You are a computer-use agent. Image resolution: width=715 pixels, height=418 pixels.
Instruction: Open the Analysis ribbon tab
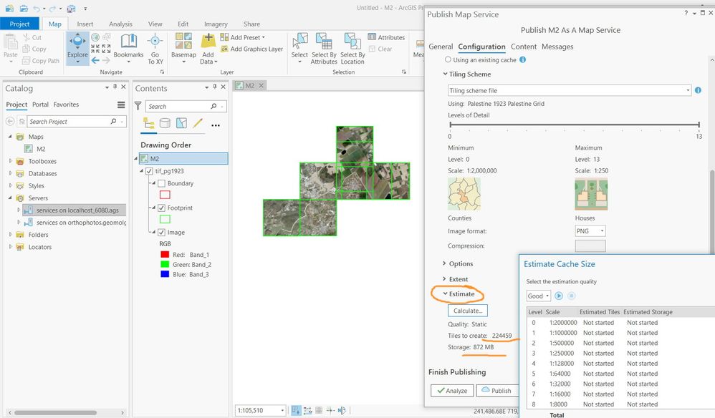(120, 24)
